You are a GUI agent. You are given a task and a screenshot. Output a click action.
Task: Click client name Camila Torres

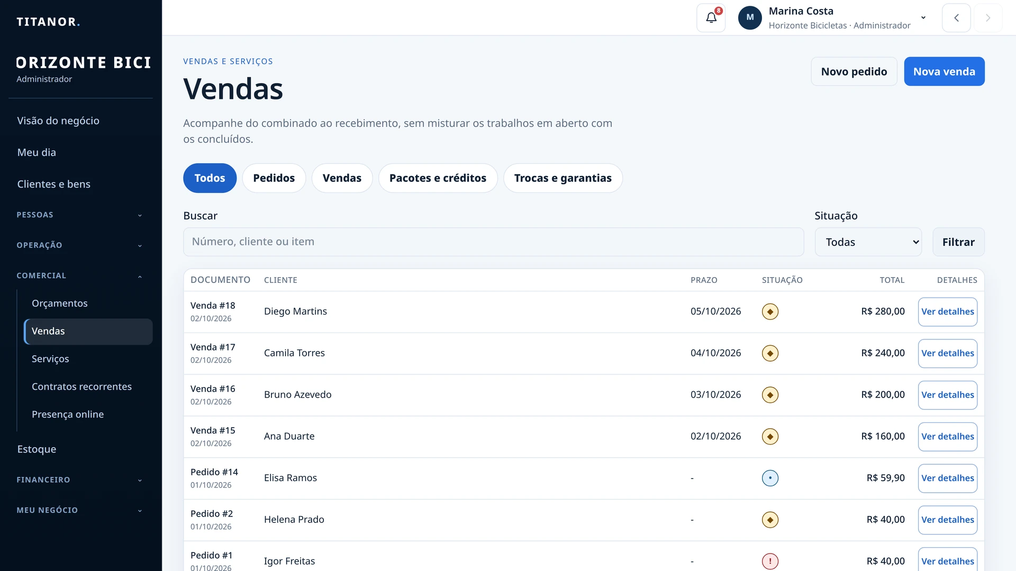coord(294,353)
